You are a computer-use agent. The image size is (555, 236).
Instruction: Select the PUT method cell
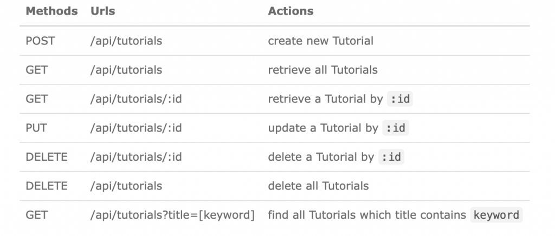(36, 128)
